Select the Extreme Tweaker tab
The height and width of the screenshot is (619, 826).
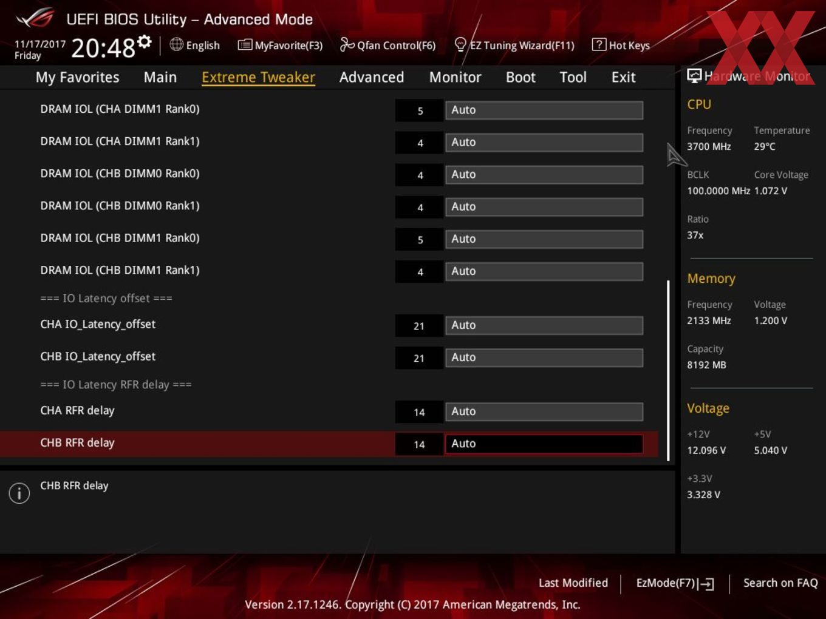(258, 77)
